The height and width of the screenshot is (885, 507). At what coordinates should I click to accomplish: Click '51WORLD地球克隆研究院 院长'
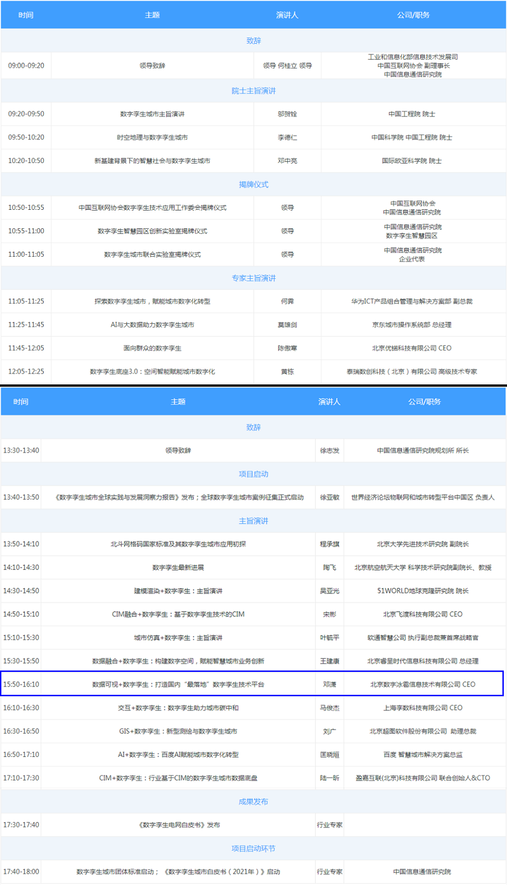point(424,591)
